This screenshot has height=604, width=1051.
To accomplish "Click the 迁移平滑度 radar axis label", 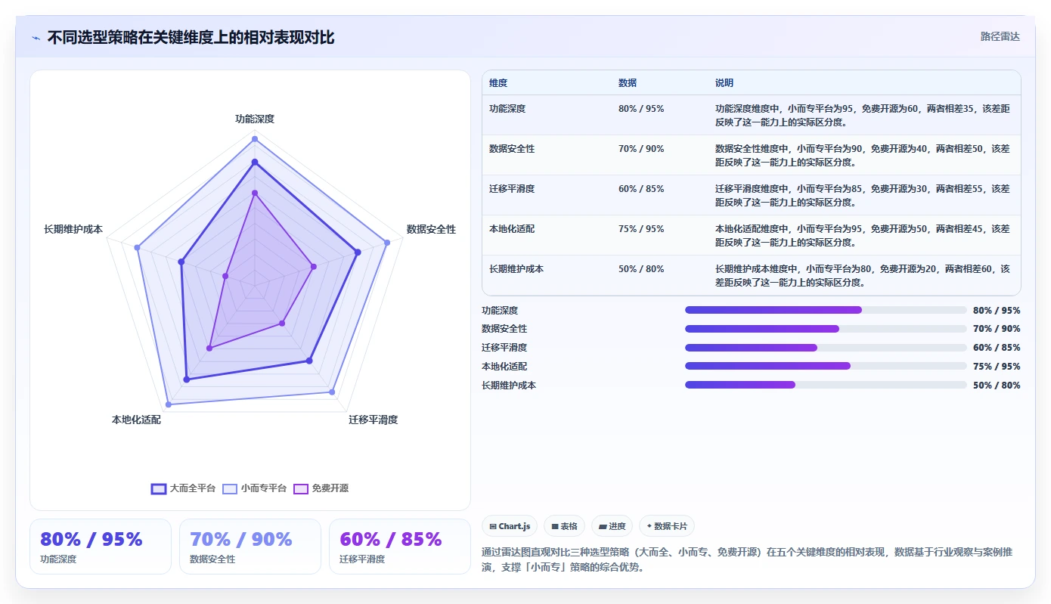I will tap(373, 420).
